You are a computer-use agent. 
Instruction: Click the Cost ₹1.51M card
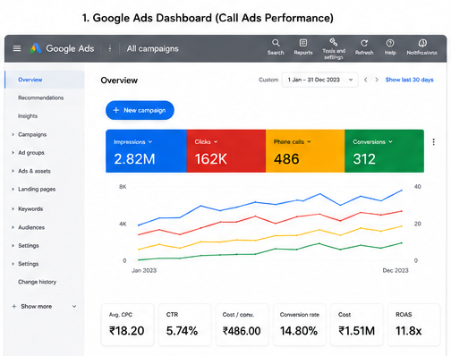coord(357,325)
